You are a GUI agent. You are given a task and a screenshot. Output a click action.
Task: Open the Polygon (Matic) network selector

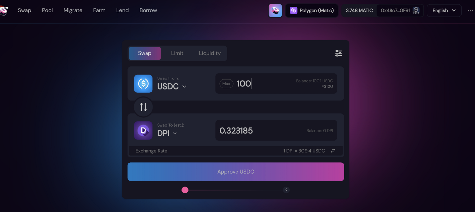point(312,10)
